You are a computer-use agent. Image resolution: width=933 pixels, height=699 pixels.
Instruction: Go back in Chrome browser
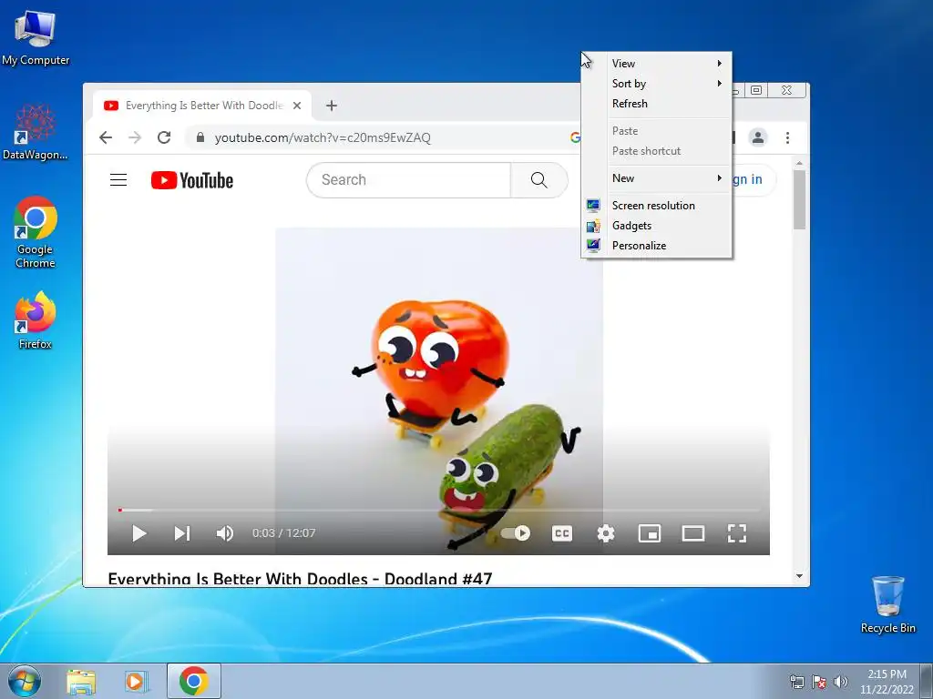coord(106,138)
